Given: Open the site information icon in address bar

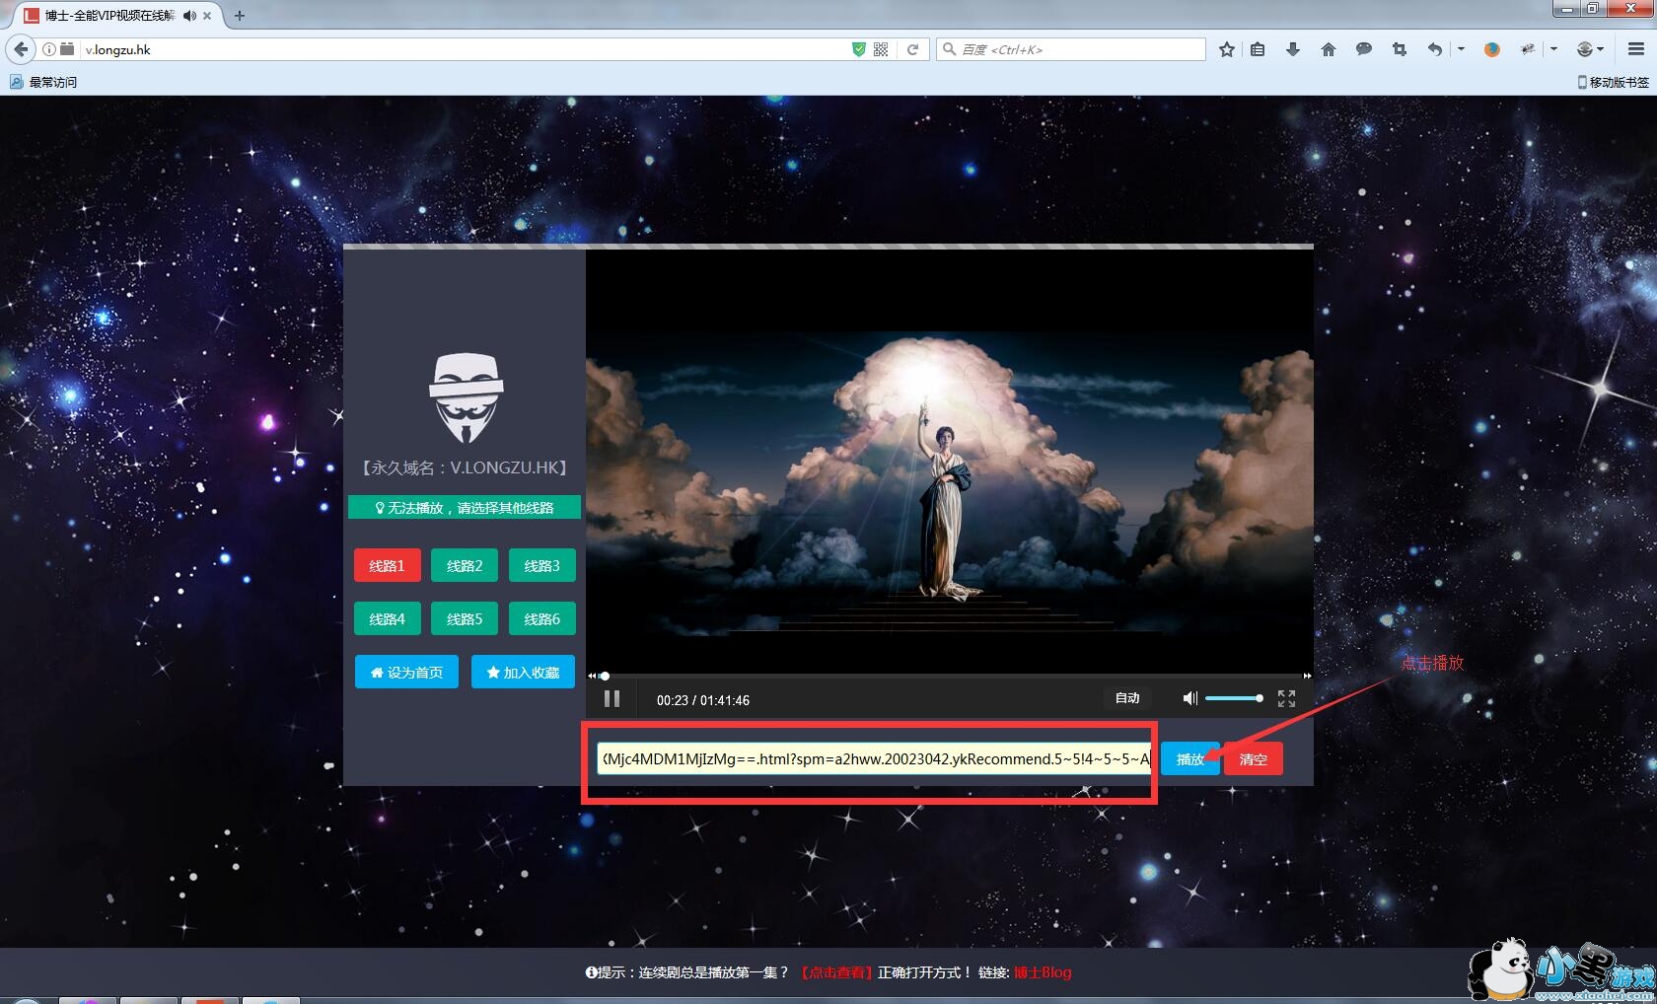Looking at the screenshot, I should tap(49, 49).
